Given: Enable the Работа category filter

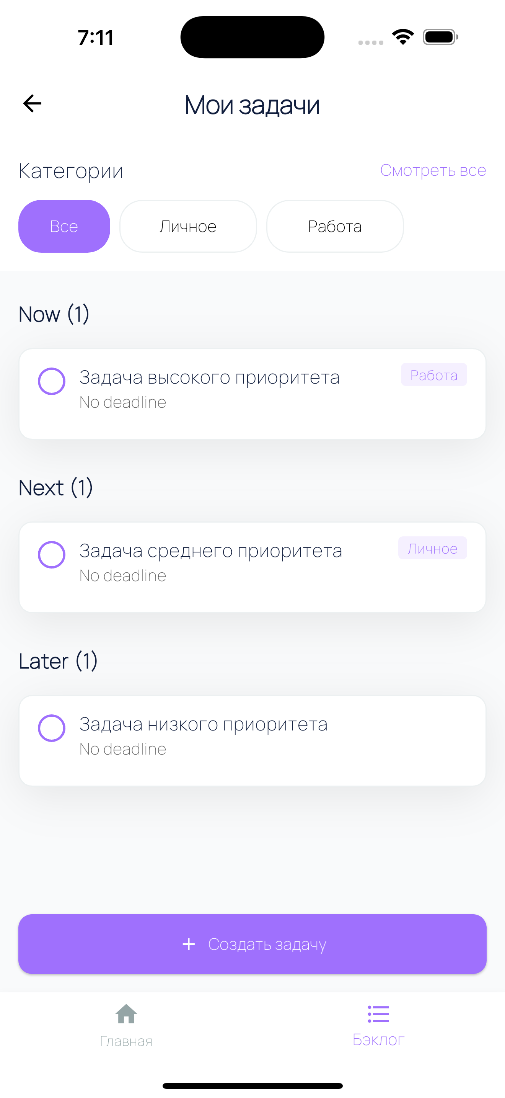Looking at the screenshot, I should (x=335, y=226).
